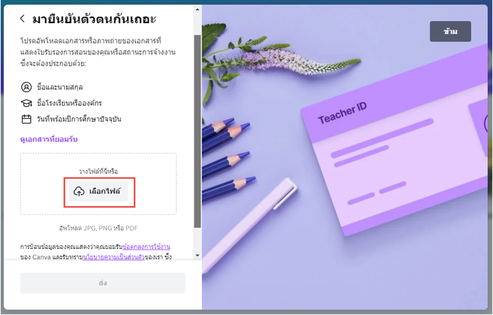
Task: Open the นโยบายความเป็นส่วนตัว privacy policy link
Action: click(114, 257)
